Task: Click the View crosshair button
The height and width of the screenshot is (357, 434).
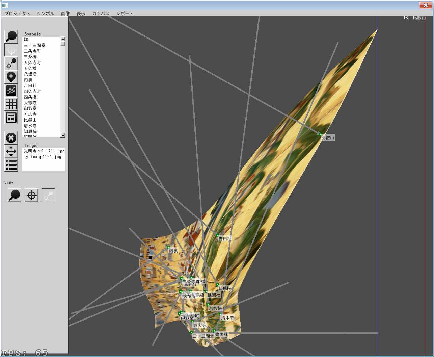Action: [31, 195]
